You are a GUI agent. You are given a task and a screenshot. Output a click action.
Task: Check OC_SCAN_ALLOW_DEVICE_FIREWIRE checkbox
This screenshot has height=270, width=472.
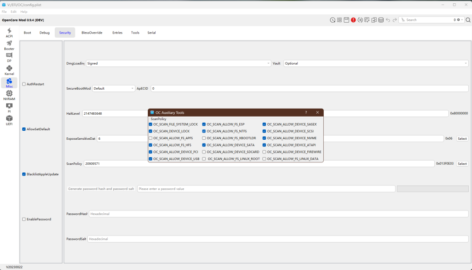tap(264, 152)
